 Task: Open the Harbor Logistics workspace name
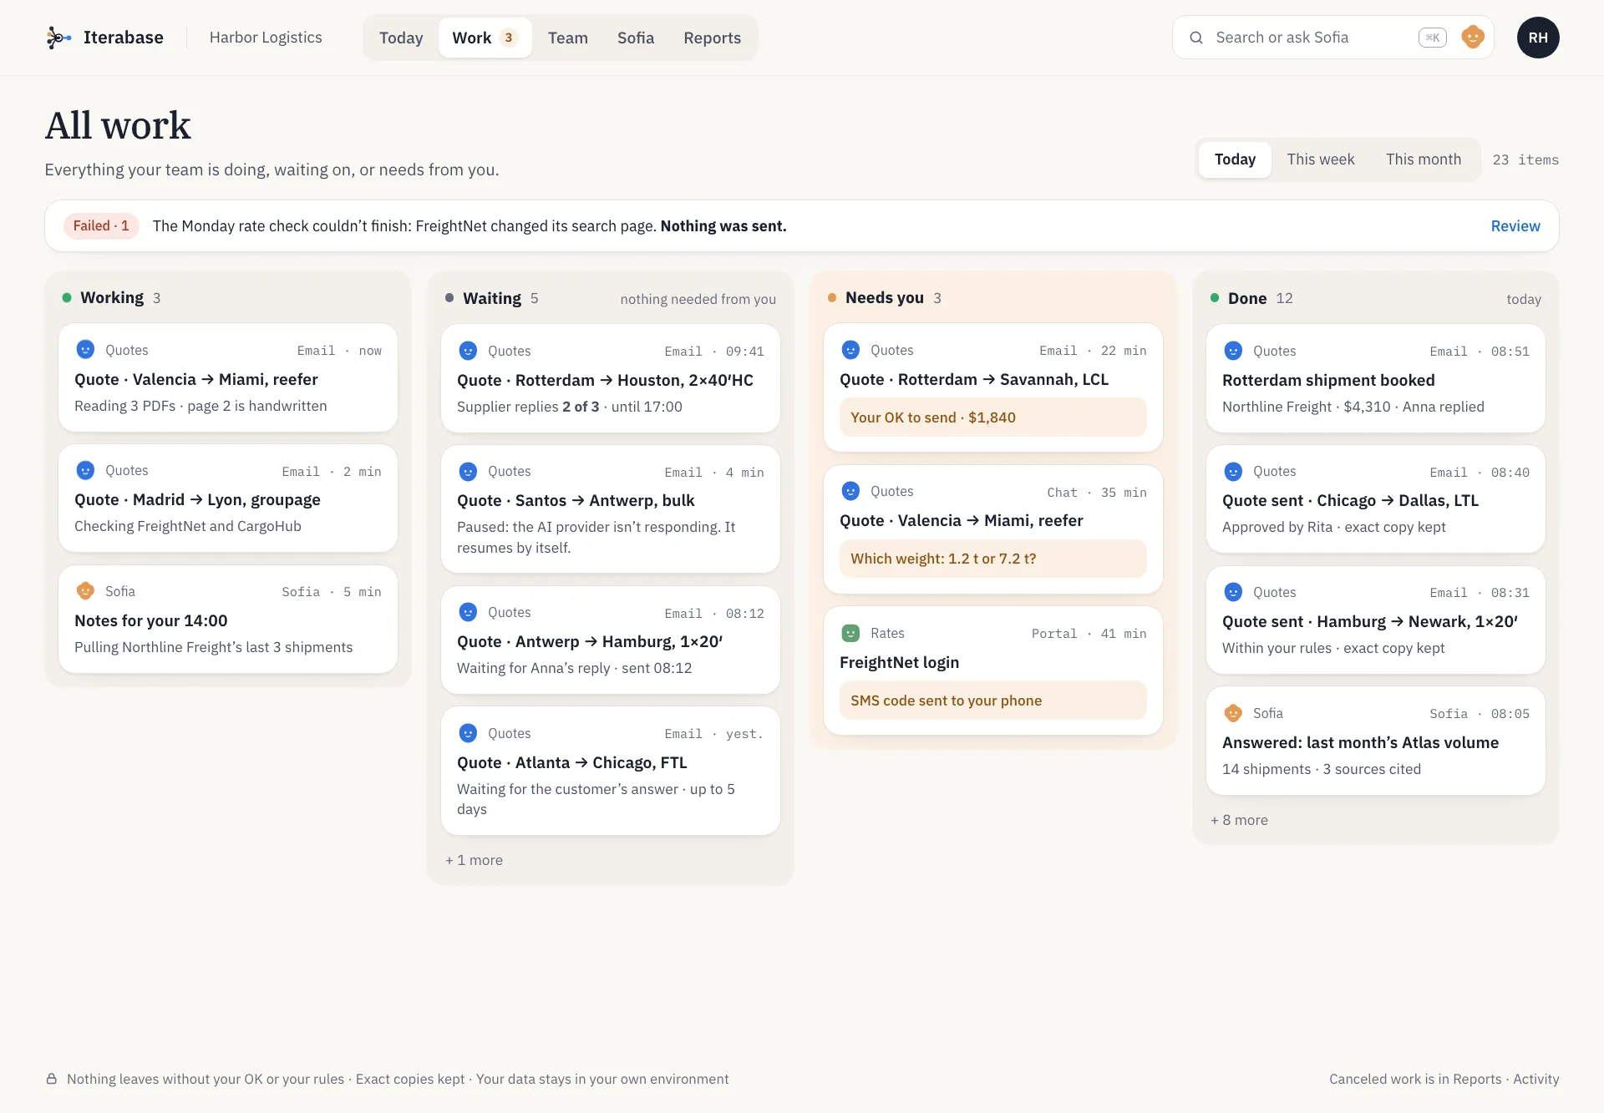click(x=266, y=38)
